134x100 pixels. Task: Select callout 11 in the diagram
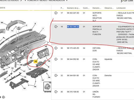point(43,80)
